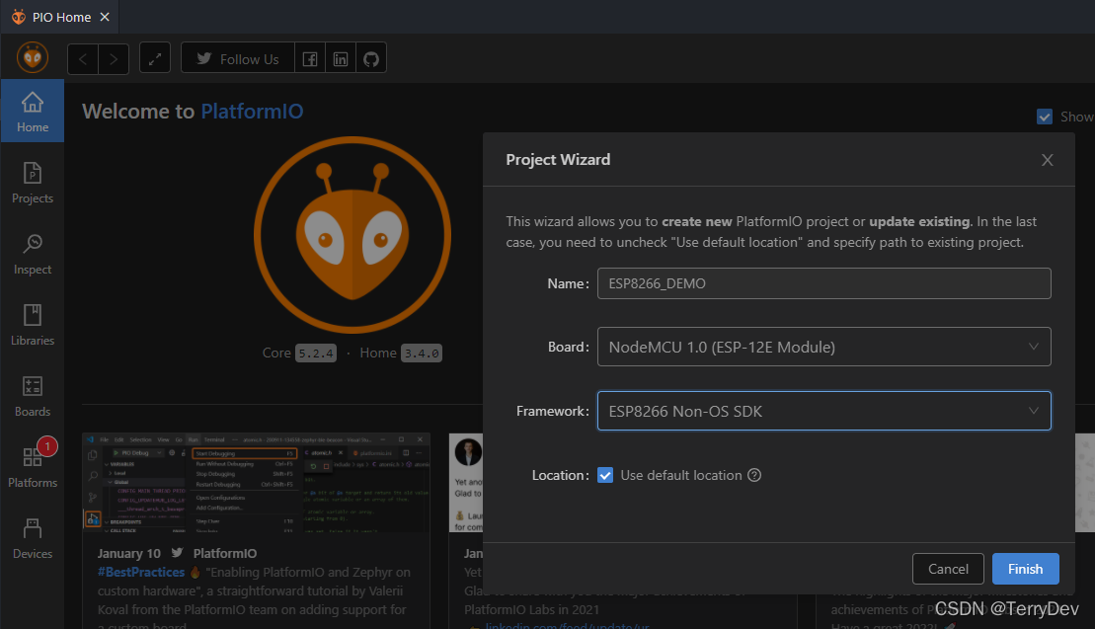The height and width of the screenshot is (629, 1095).
Task: Click the Finish button
Action: [1025, 569]
